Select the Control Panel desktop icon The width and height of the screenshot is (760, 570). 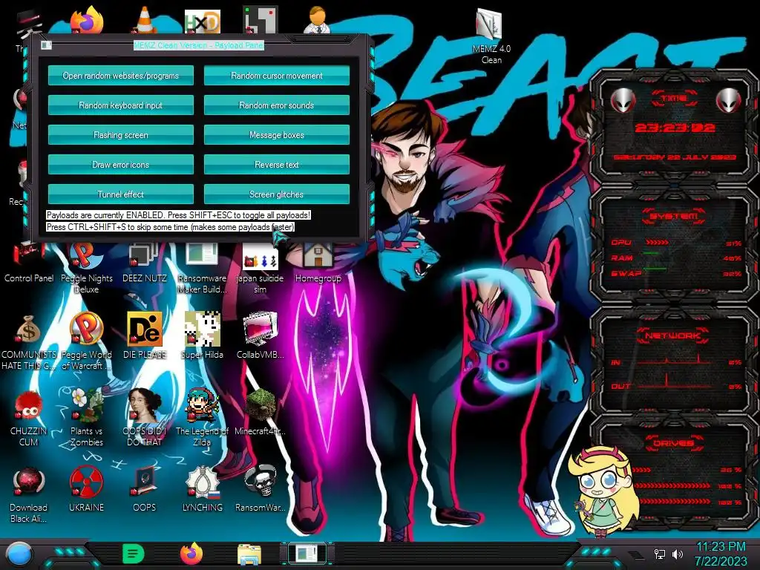(29, 264)
